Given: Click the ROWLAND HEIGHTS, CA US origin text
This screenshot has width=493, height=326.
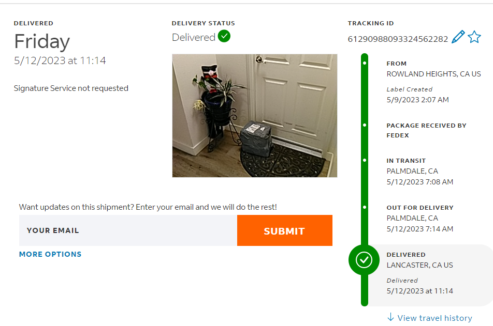Looking at the screenshot, I should coord(433,74).
